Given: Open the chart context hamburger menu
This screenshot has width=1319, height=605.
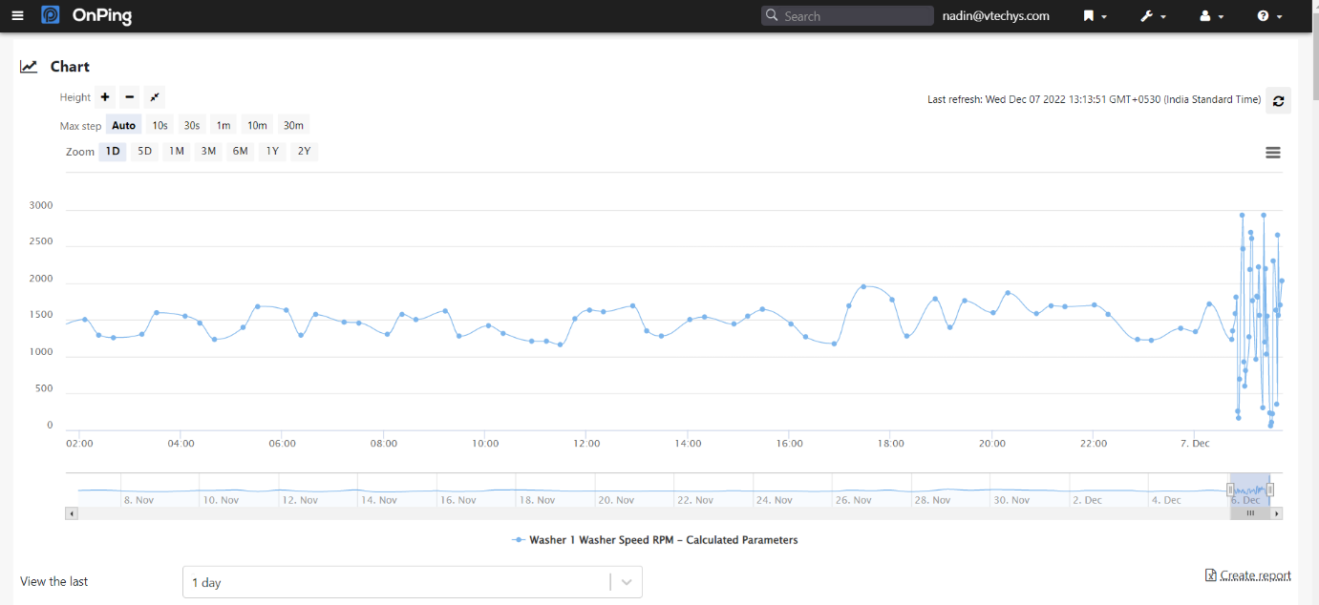Looking at the screenshot, I should click(1272, 153).
